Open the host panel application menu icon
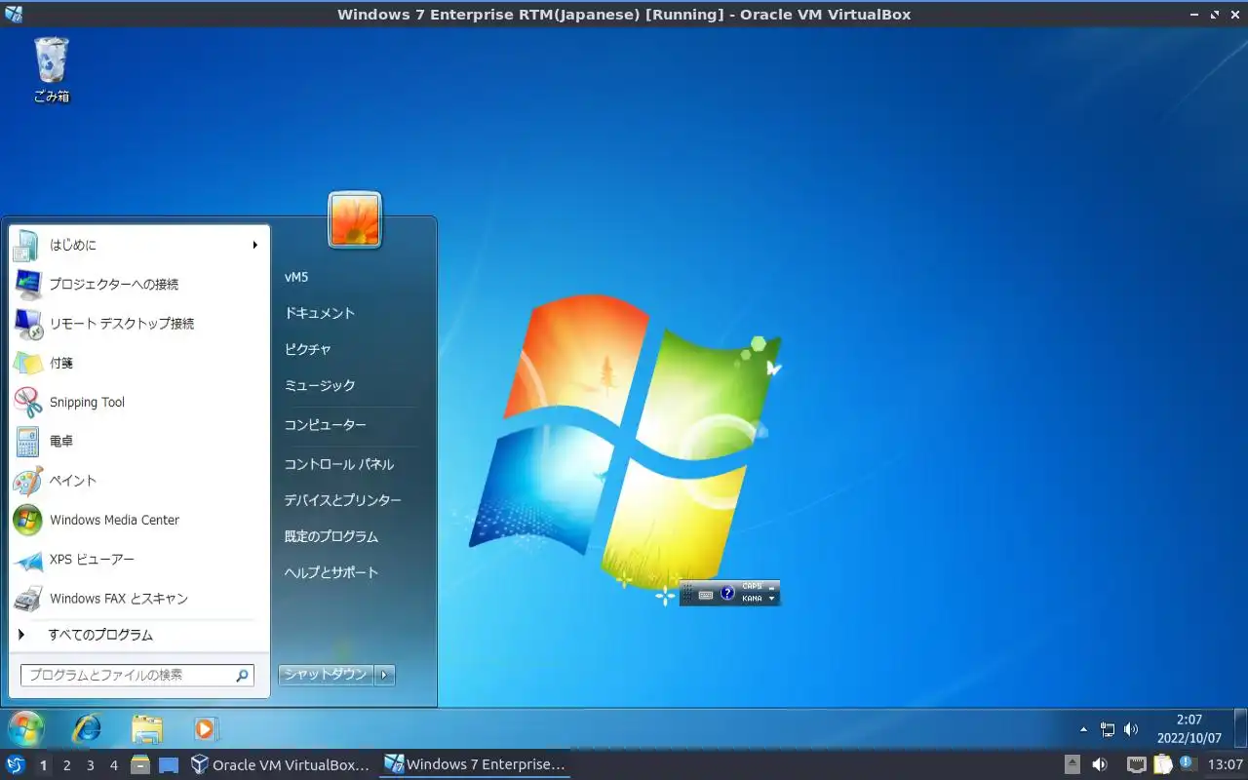 [x=16, y=764]
